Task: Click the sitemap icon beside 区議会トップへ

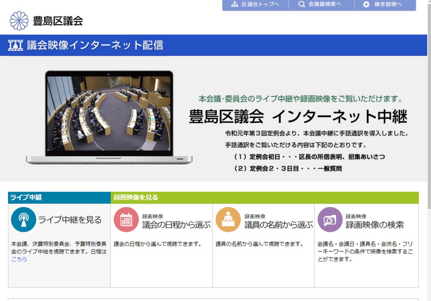Action: [x=234, y=4]
